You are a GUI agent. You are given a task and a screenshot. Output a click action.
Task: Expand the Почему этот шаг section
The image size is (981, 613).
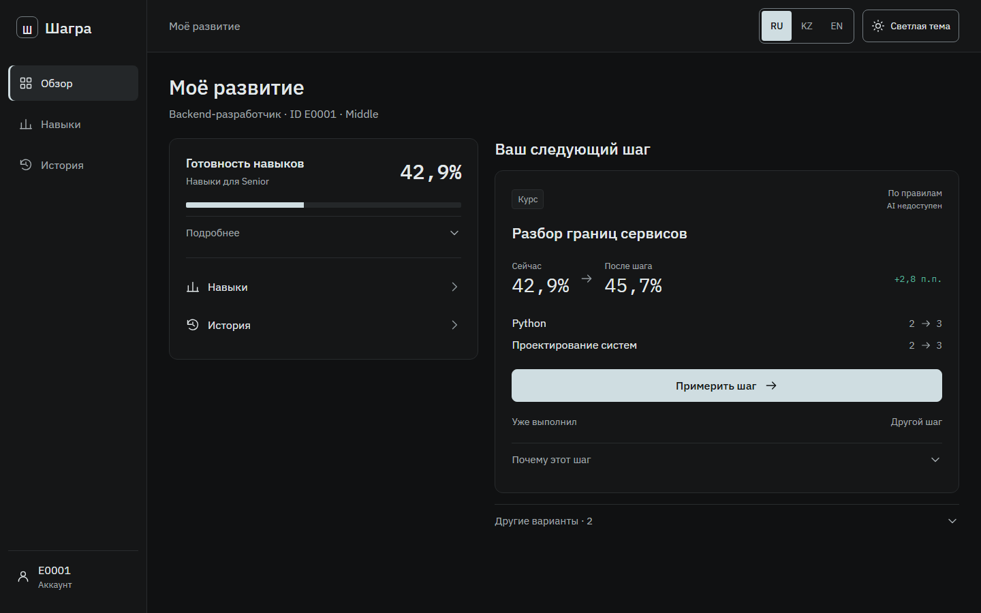727,460
